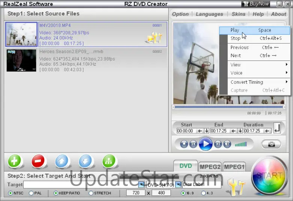
Task: Select the M4V20018.MP4 thumbnail
Action: point(21,34)
